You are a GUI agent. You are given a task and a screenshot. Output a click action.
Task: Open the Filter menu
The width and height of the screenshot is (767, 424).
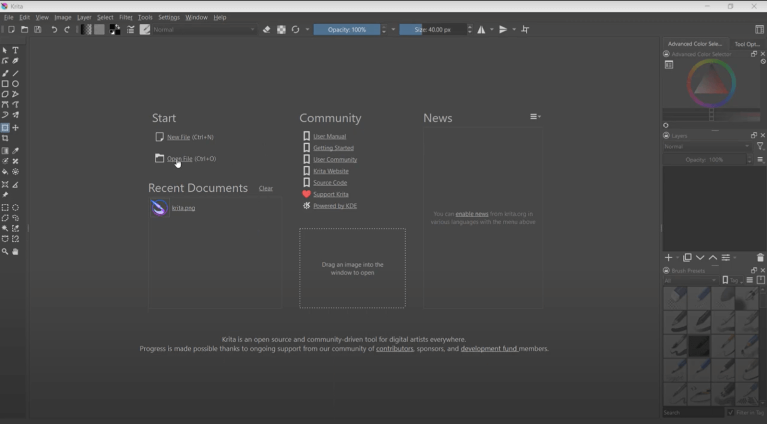point(125,17)
